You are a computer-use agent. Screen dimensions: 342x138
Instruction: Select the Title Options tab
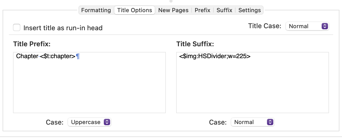[x=135, y=10]
